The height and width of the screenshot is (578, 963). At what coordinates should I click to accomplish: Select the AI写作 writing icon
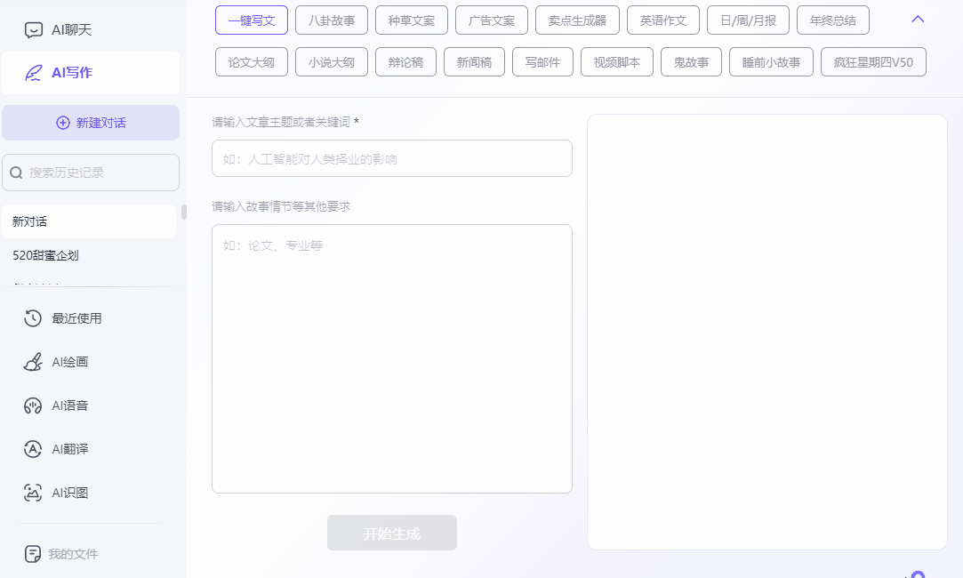click(x=34, y=73)
